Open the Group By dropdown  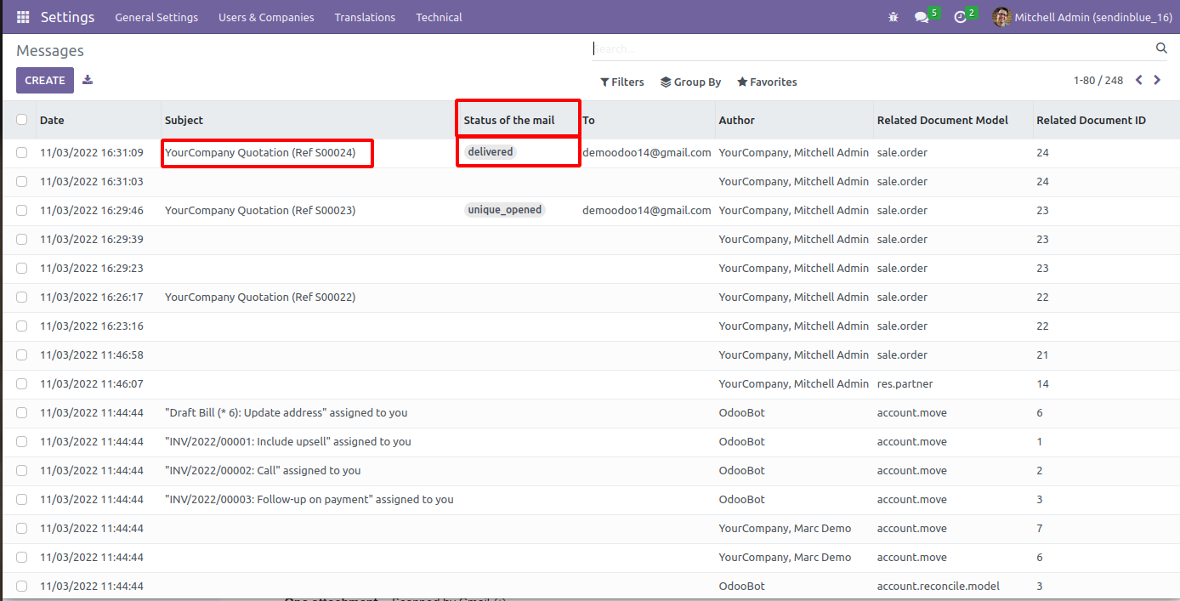[690, 82]
